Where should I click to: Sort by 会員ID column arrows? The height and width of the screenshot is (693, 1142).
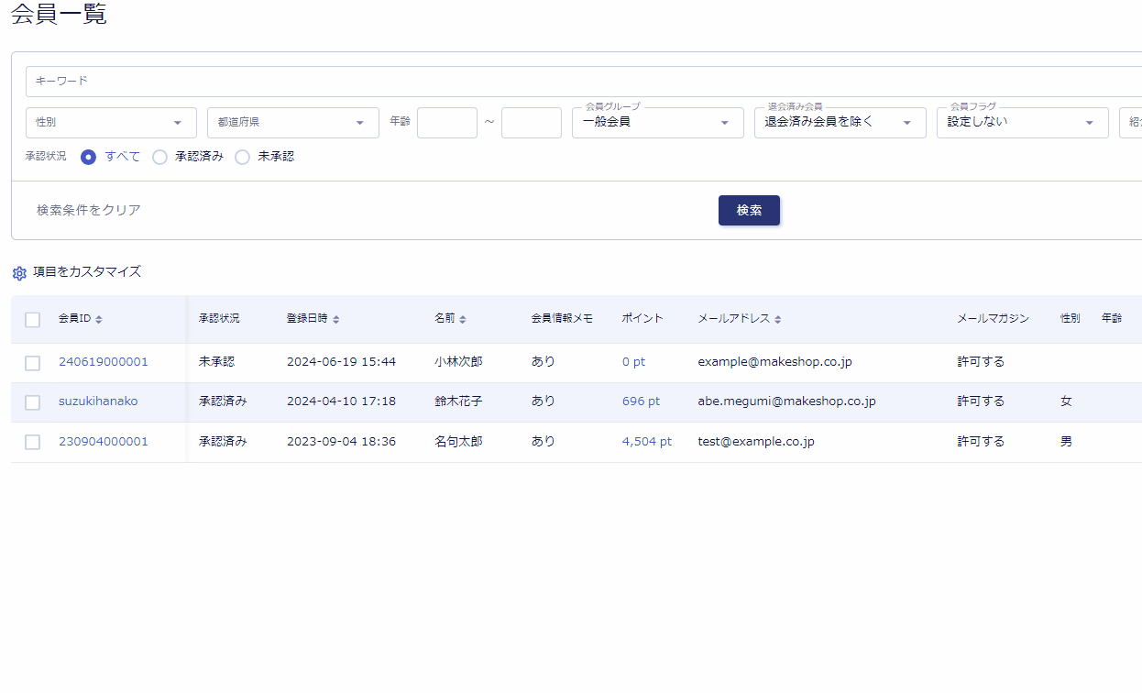click(99, 319)
